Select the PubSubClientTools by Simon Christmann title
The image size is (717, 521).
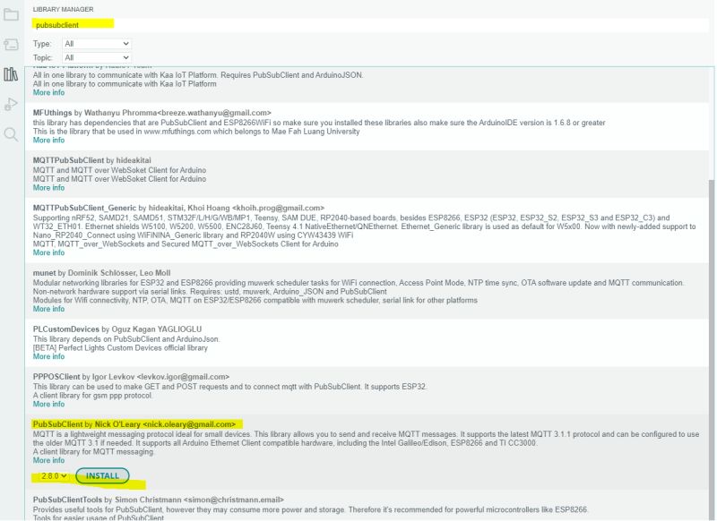159,500
